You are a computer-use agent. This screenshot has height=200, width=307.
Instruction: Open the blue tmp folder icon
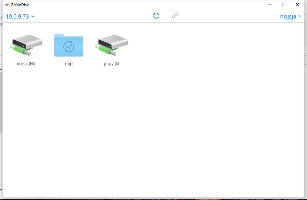point(69,45)
